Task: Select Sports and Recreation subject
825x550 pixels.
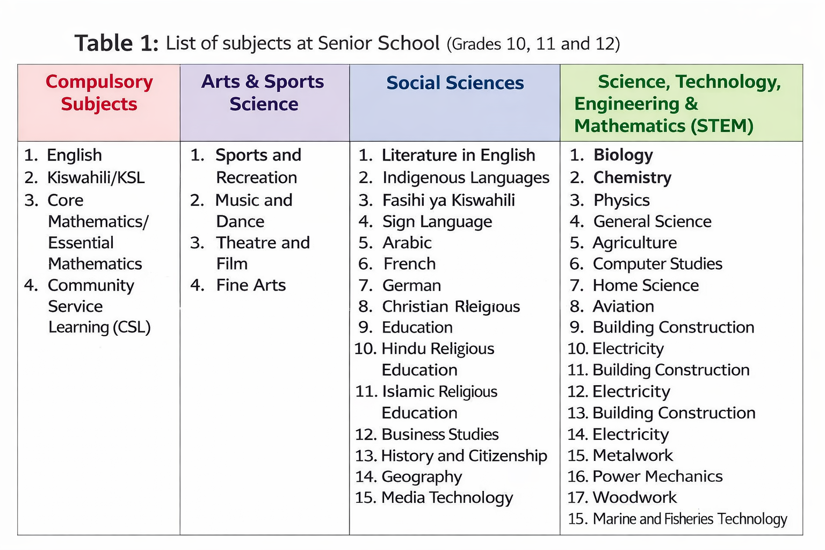Action: pos(258,165)
